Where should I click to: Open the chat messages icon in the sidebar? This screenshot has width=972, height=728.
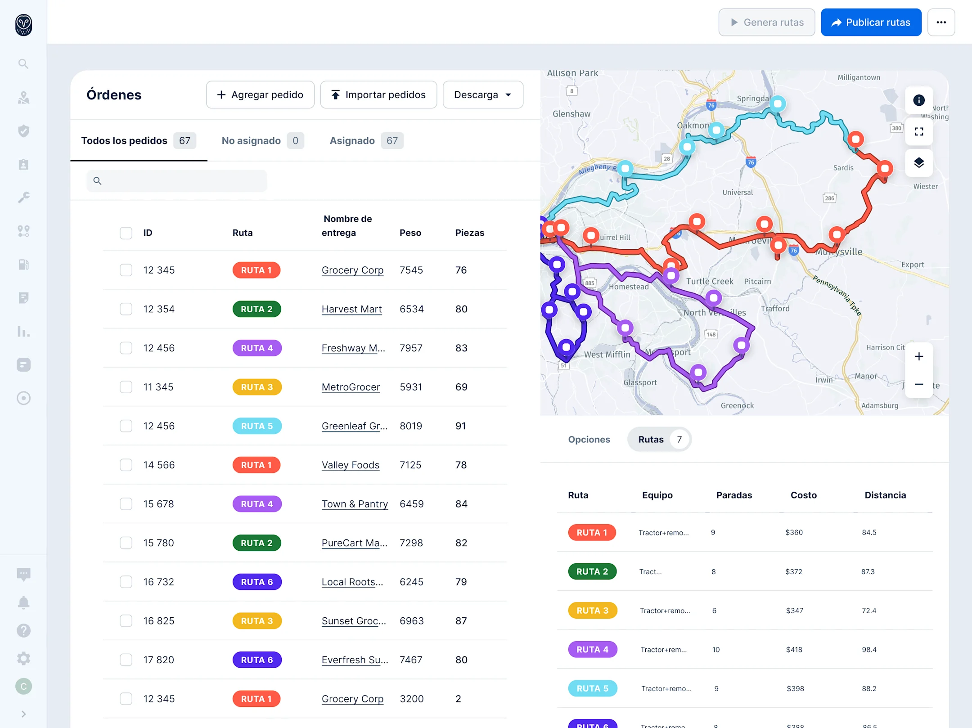(x=23, y=574)
